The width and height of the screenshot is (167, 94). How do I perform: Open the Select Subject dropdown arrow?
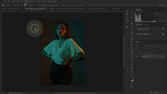point(71,5)
